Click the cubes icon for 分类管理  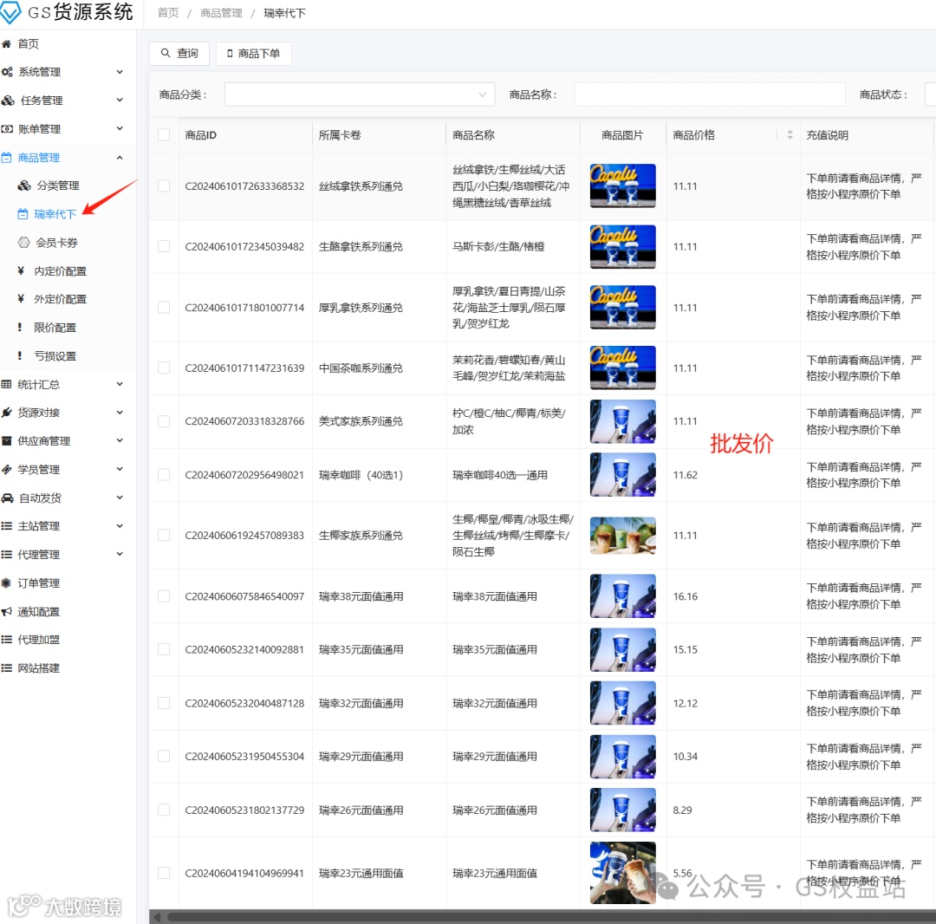[24, 185]
